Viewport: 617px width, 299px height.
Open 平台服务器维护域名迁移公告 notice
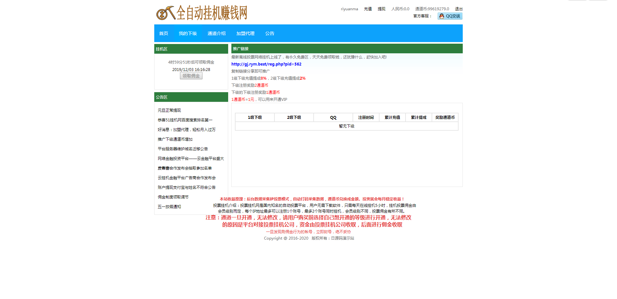pos(183,149)
